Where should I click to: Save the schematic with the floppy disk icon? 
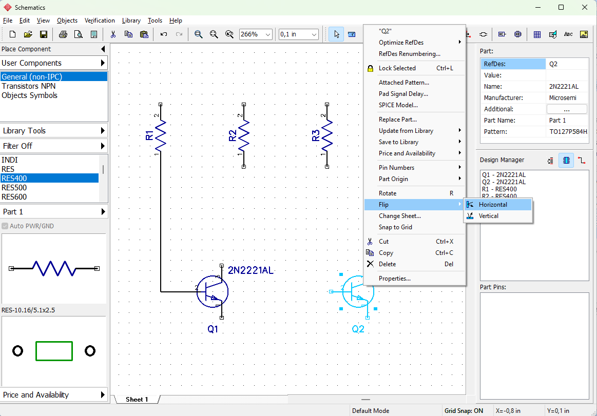(44, 34)
